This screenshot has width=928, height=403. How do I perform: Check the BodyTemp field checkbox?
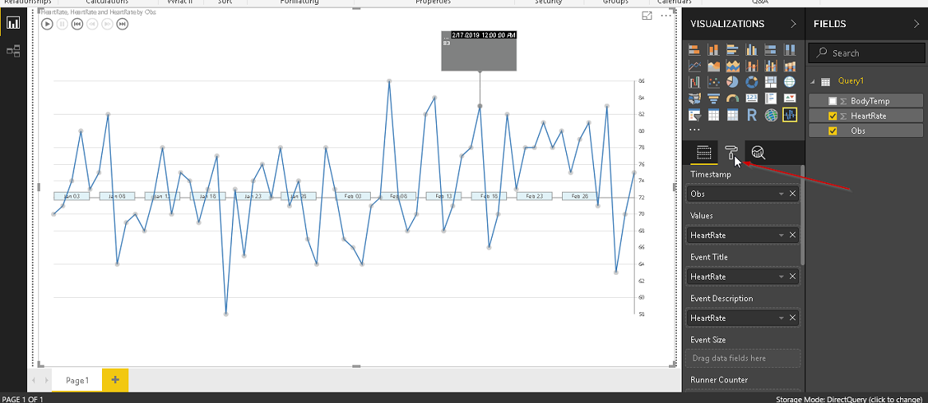click(832, 101)
